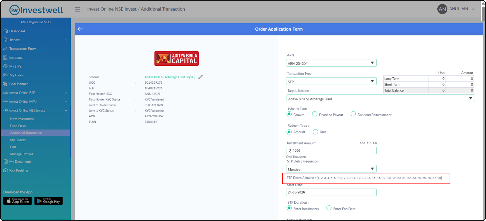Click the Aditya Birla Capital logo
Screen dimensions: 486x221
coord(176,59)
